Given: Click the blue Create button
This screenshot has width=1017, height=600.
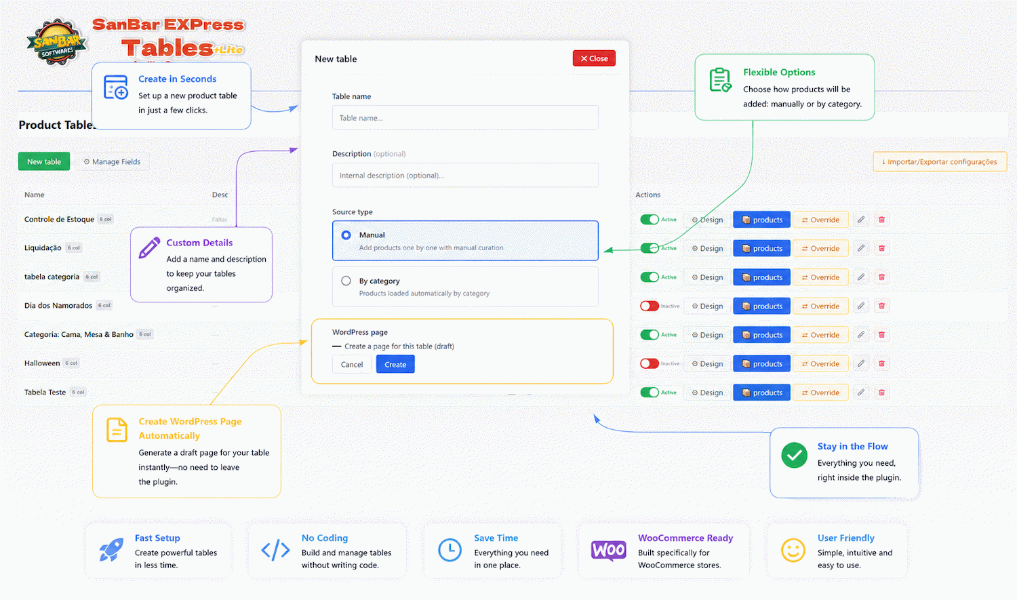Looking at the screenshot, I should point(395,365).
